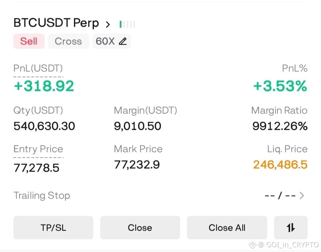This screenshot has height=252, width=321.
Task: Select the Cross margin mode tag
Action: [x=68, y=41]
